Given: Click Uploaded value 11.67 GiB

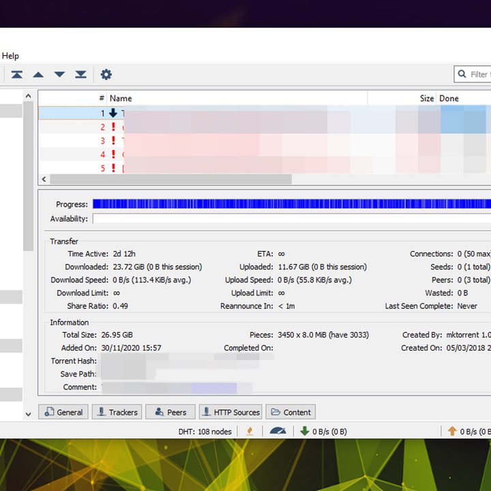Looking at the screenshot, I should pos(293,267).
